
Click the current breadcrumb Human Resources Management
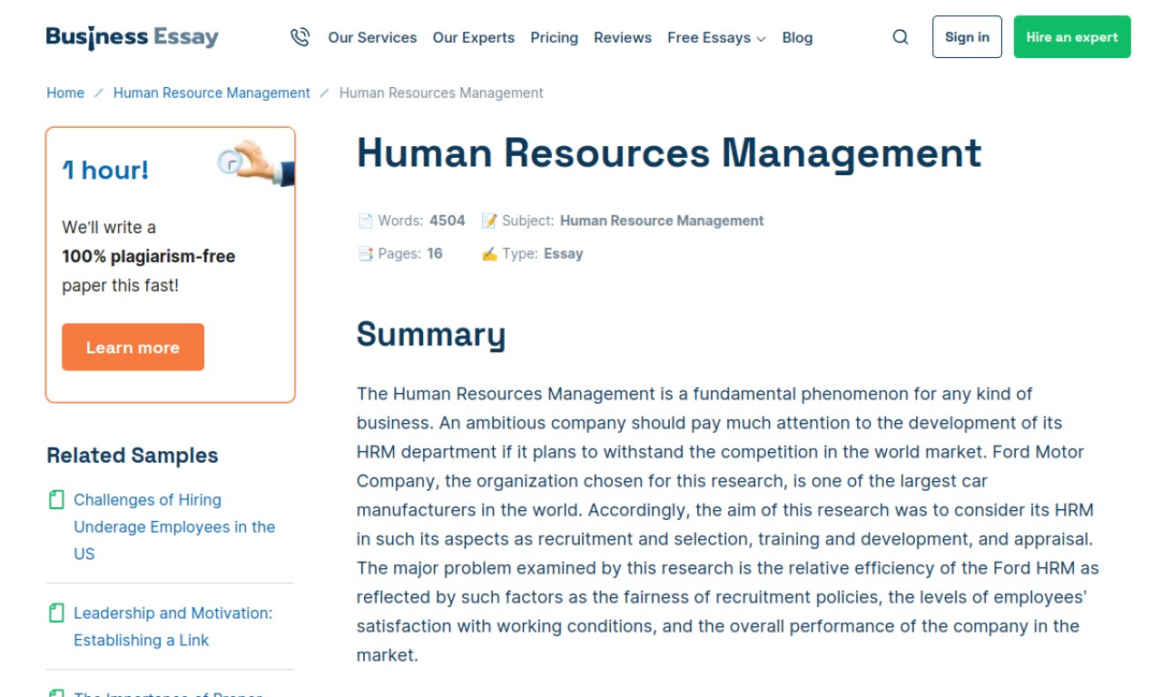pos(441,93)
